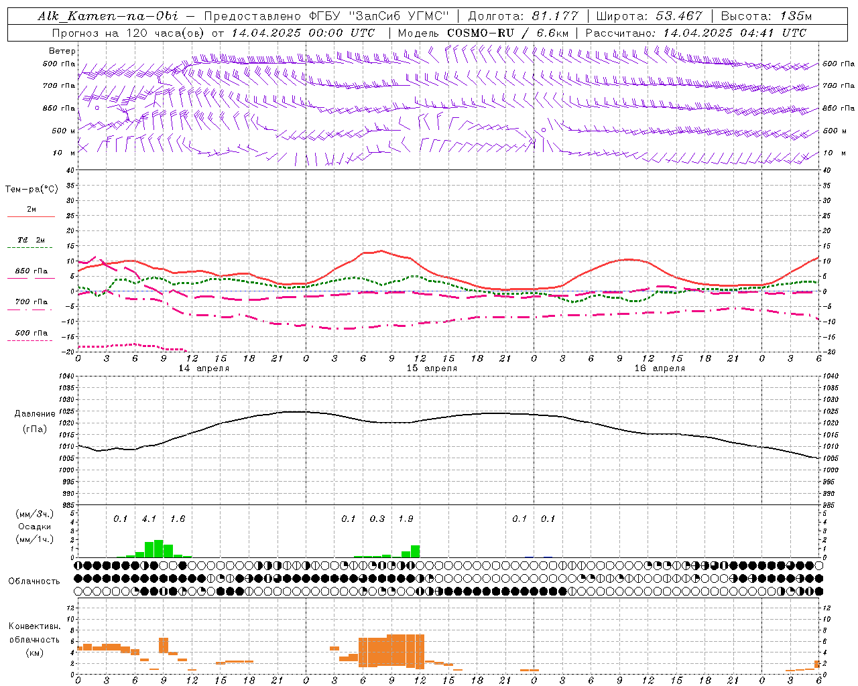Click the 850 гПа wind level label on left
The image size is (858, 686).
point(59,108)
